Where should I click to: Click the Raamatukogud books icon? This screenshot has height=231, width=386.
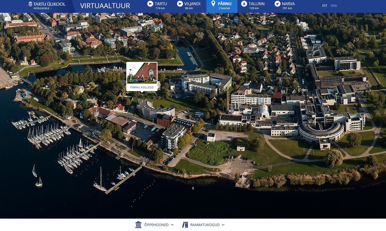[x=185, y=225]
